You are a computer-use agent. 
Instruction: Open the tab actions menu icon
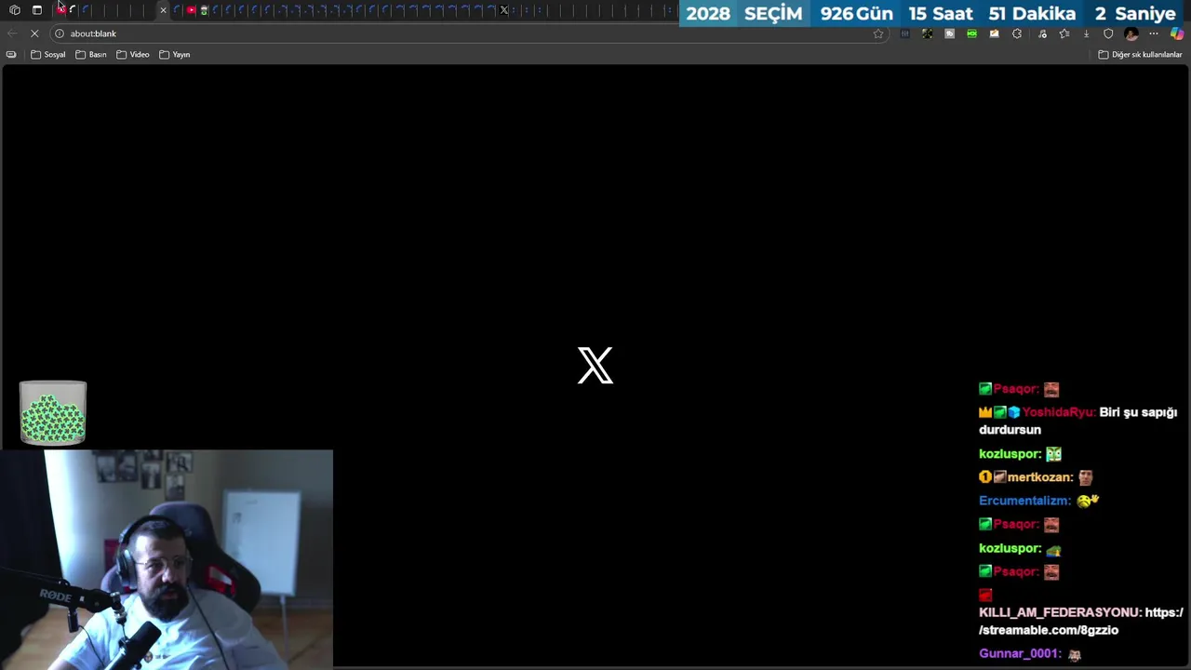(37, 10)
